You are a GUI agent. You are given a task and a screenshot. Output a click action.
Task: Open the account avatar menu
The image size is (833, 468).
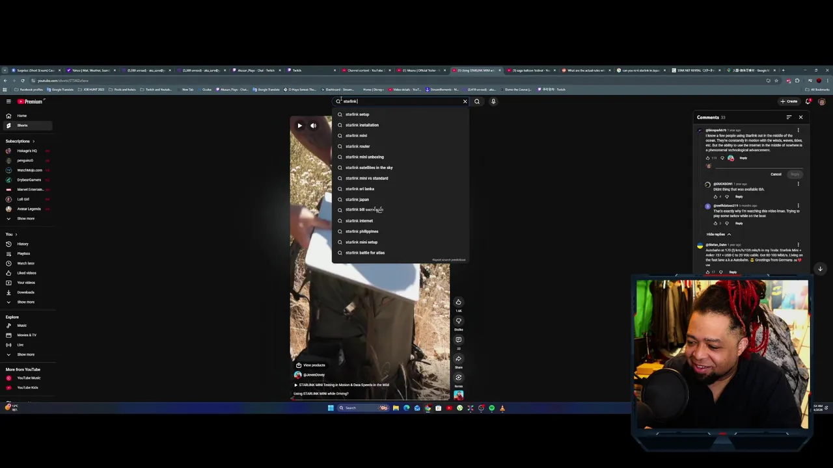[821, 101]
